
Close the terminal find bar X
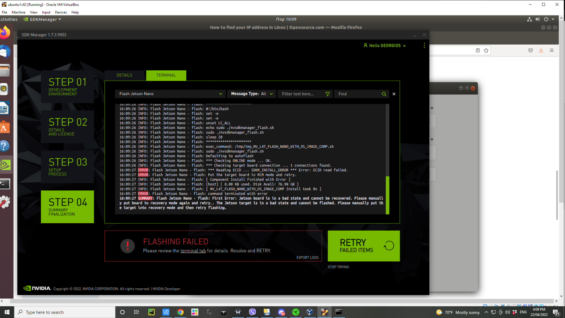394,94
